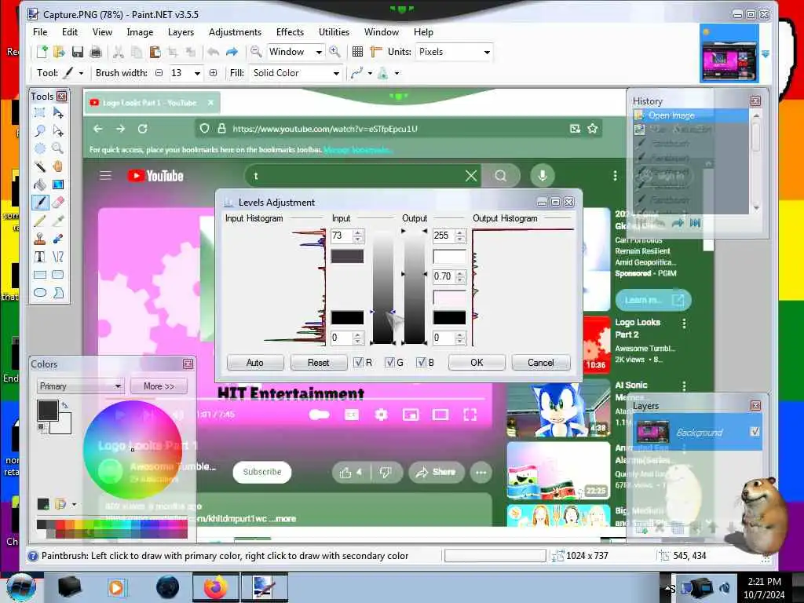The width and height of the screenshot is (804, 603).
Task: Click the Paste clipboard icon
Action: tap(155, 52)
